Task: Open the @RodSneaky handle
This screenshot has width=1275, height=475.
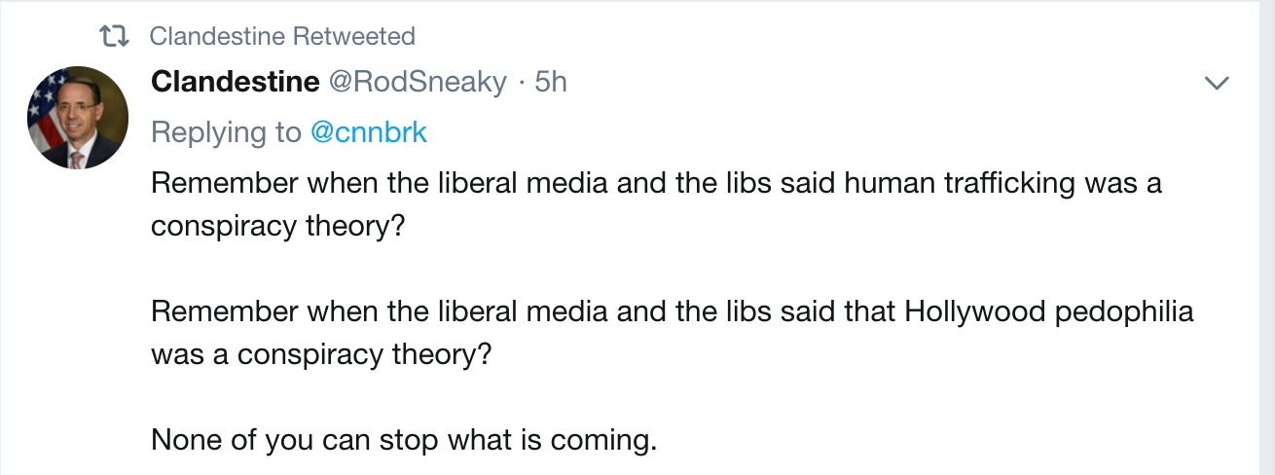Action: 418,83
